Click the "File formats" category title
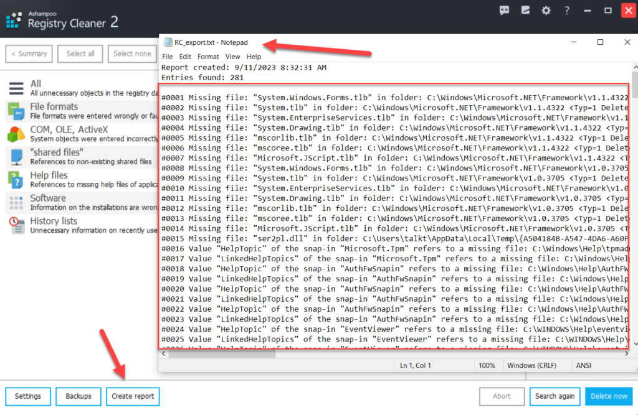Image resolution: width=638 pixels, height=415 pixels. point(54,107)
